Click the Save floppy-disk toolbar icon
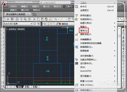Image resolution: width=127 pixels, height=92 pixels. pyautogui.click(x=12, y=19)
